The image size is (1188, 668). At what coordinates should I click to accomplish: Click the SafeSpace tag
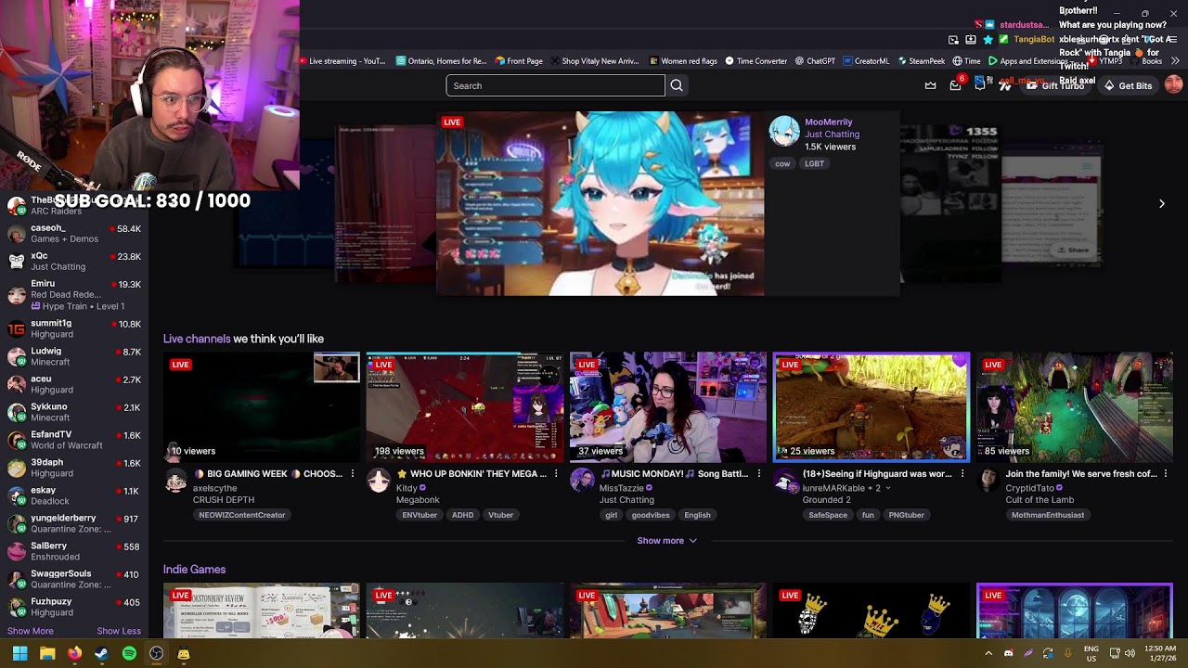[x=828, y=515]
